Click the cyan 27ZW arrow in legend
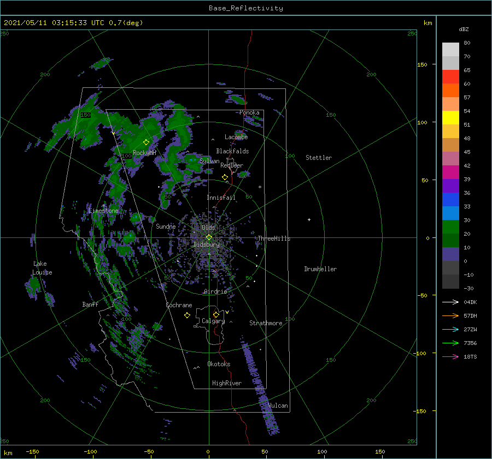492x459 pixels. [450, 329]
